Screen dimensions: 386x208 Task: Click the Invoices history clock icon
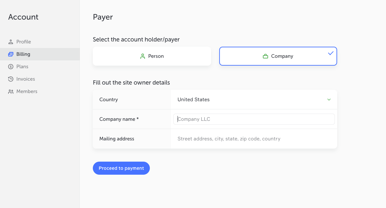(x=11, y=79)
